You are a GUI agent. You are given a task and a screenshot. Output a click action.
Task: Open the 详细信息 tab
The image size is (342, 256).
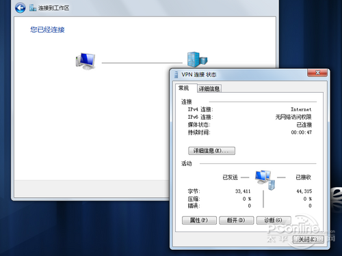click(x=209, y=89)
